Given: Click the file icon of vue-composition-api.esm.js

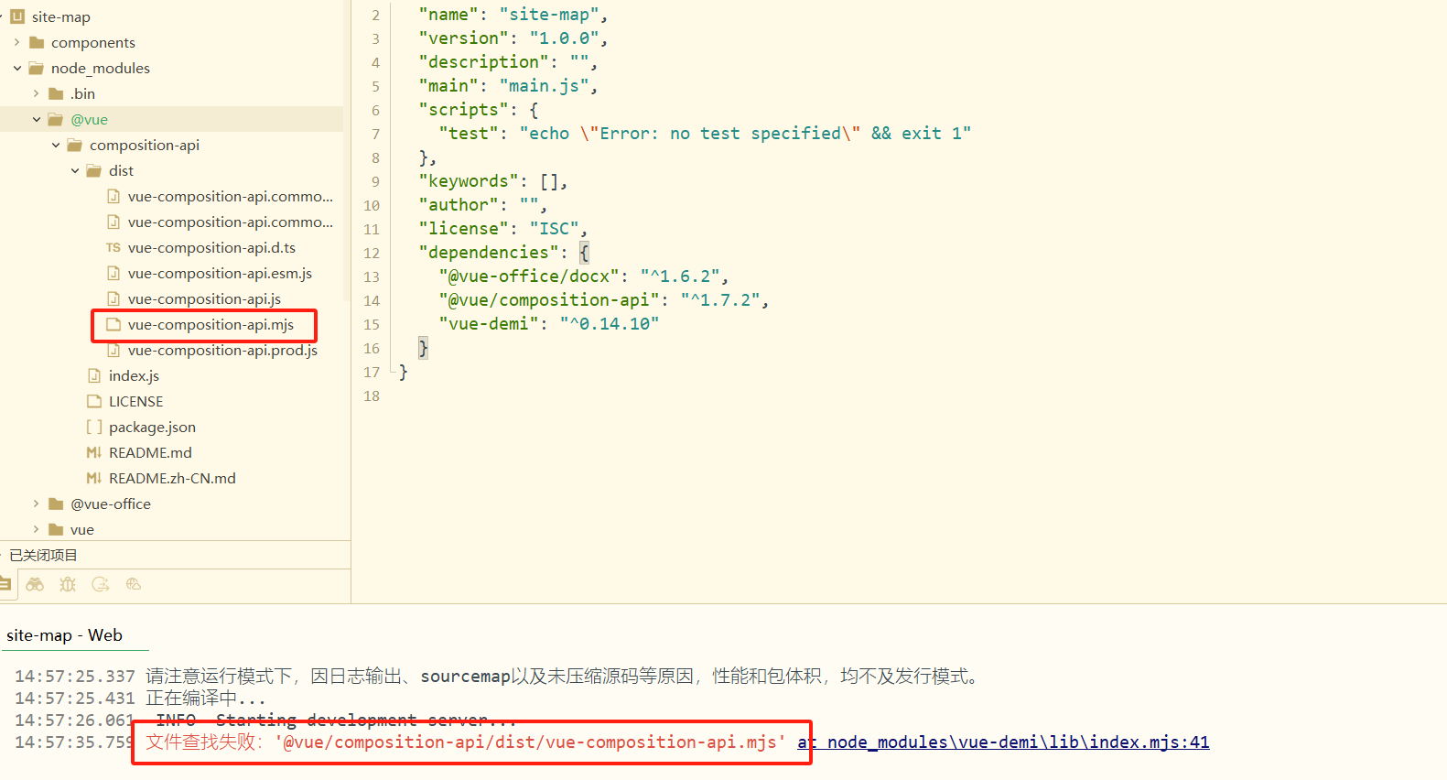Looking at the screenshot, I should click(x=113, y=273).
